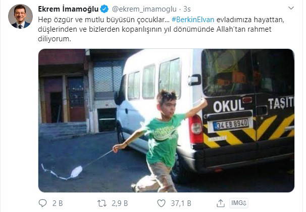306x212 pixels.
Task: Open the Ekrem İmamoğlu display name link
Action: (x=68, y=9)
